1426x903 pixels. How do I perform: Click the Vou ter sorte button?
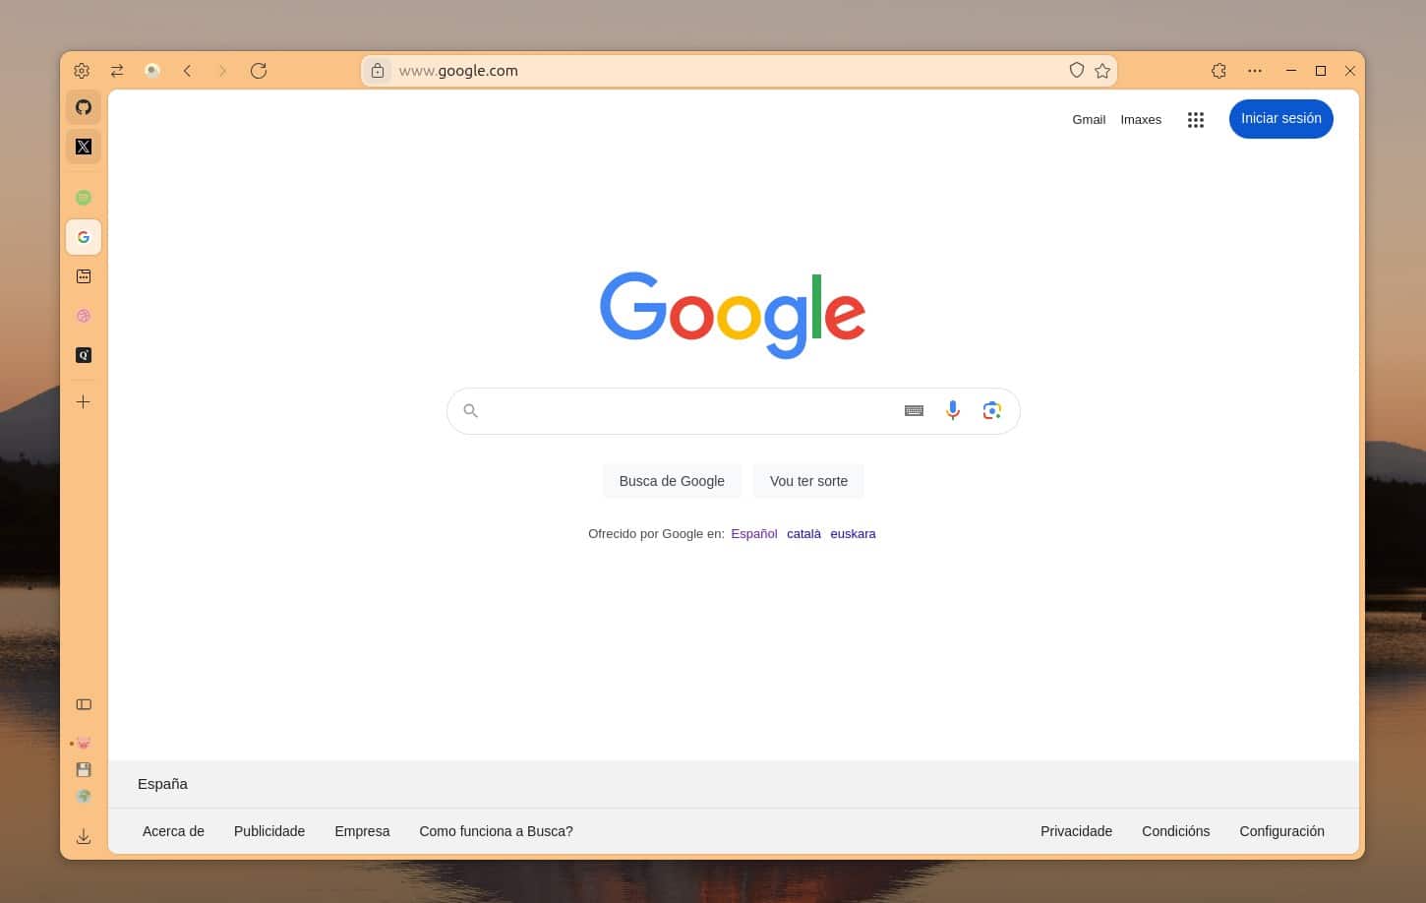coord(808,481)
